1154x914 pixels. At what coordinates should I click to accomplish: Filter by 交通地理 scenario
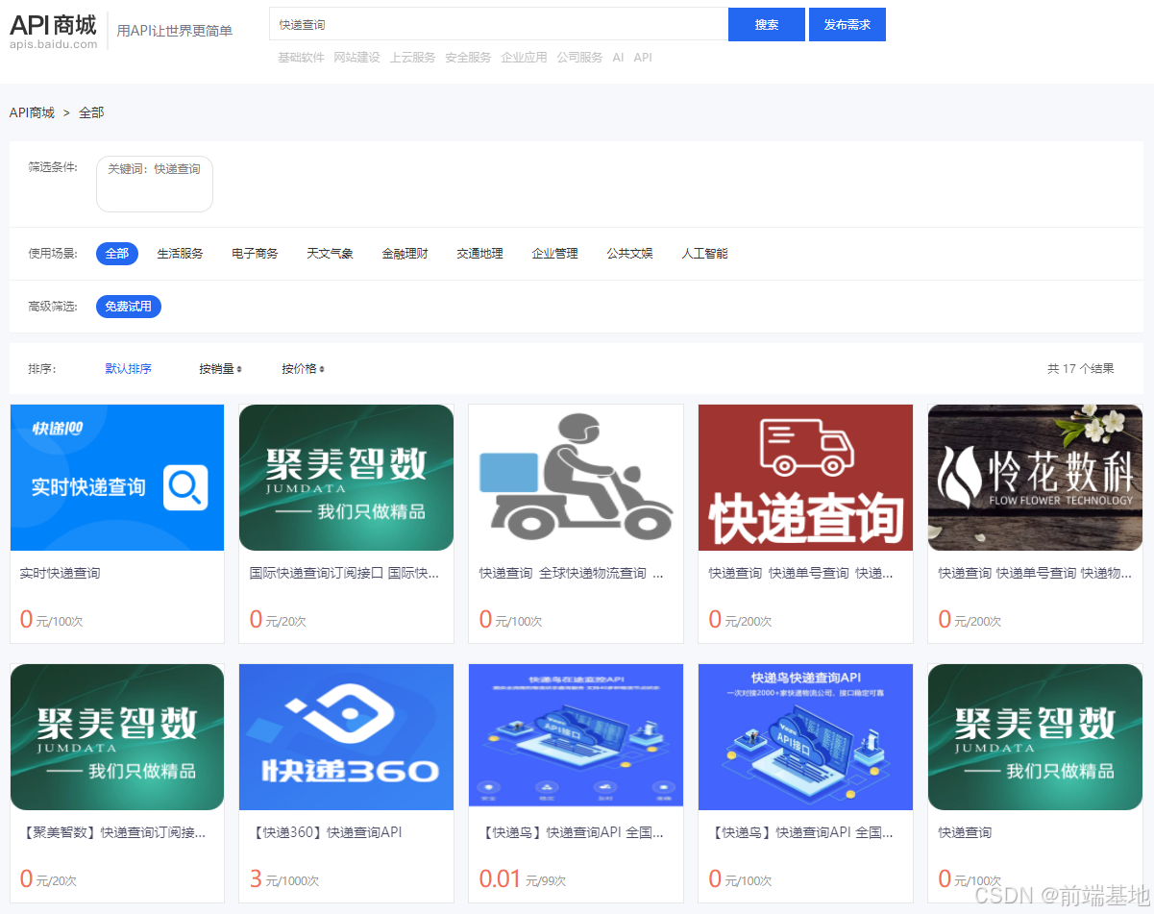coord(480,254)
